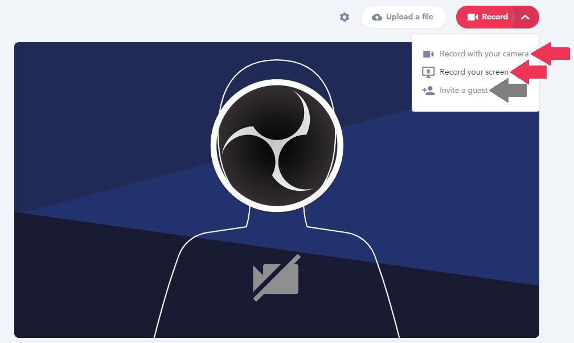Image resolution: width=574 pixels, height=343 pixels.
Task: Choose "Record your screen" from the menu
Action: click(x=474, y=72)
